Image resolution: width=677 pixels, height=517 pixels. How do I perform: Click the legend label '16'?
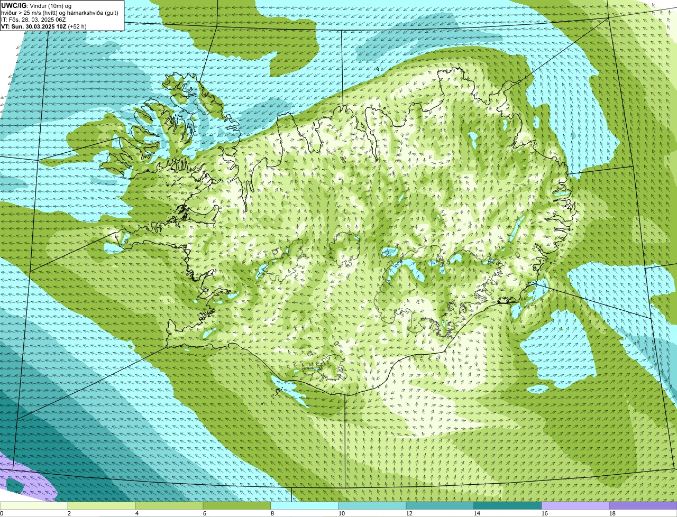(545, 513)
